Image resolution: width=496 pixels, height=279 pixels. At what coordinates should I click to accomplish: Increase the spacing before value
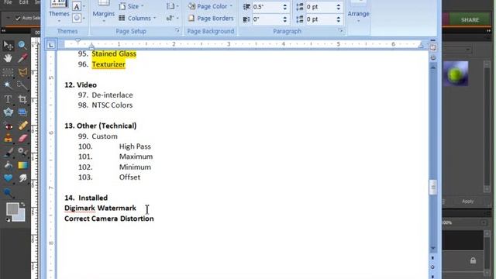[339, 5]
